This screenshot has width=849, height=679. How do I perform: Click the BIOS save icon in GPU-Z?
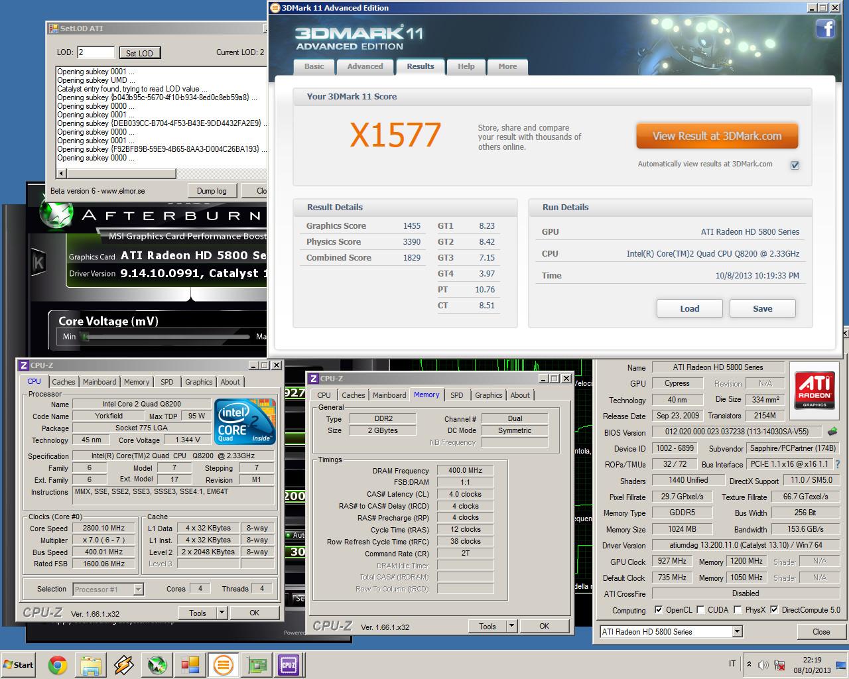[832, 432]
